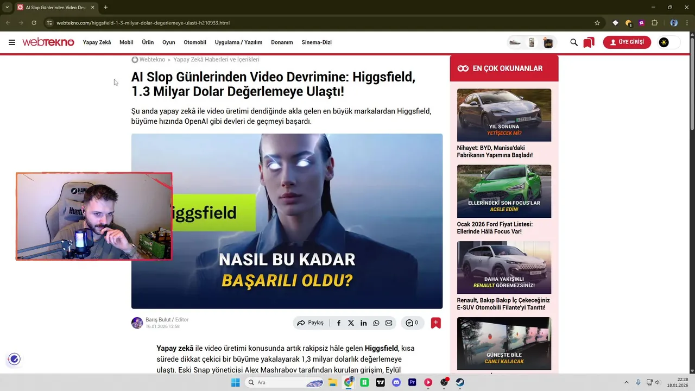Open the Oyun menu category

168,42
